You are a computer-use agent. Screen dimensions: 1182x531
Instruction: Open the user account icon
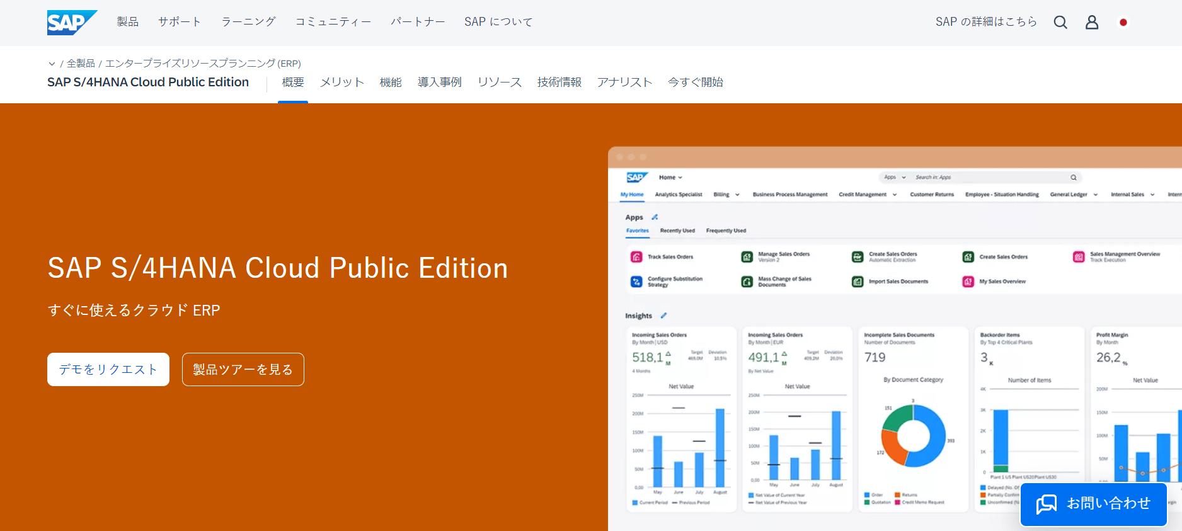point(1092,22)
